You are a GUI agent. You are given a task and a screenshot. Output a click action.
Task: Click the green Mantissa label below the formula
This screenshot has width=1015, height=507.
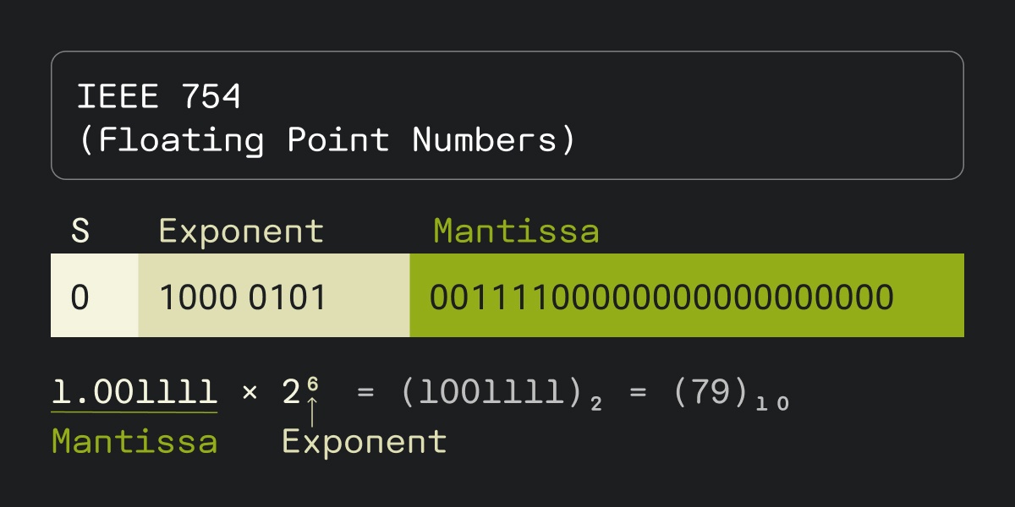pyautogui.click(x=134, y=440)
